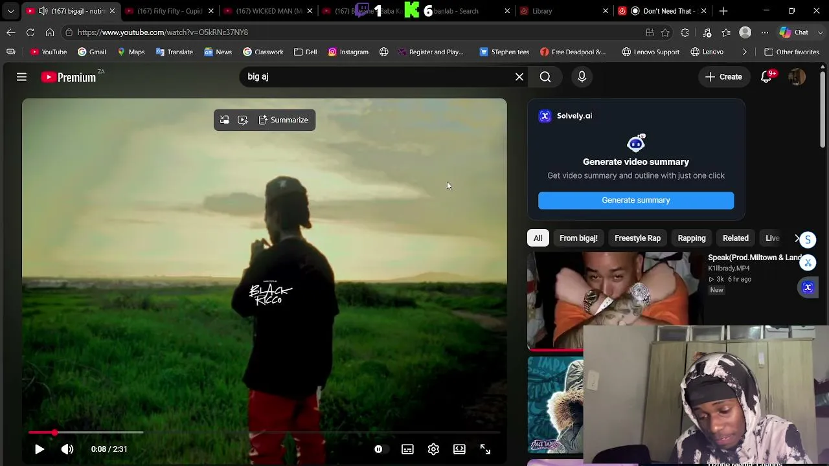Open the YouTube guide hamburger menu
This screenshot has height=466, width=829.
click(21, 77)
